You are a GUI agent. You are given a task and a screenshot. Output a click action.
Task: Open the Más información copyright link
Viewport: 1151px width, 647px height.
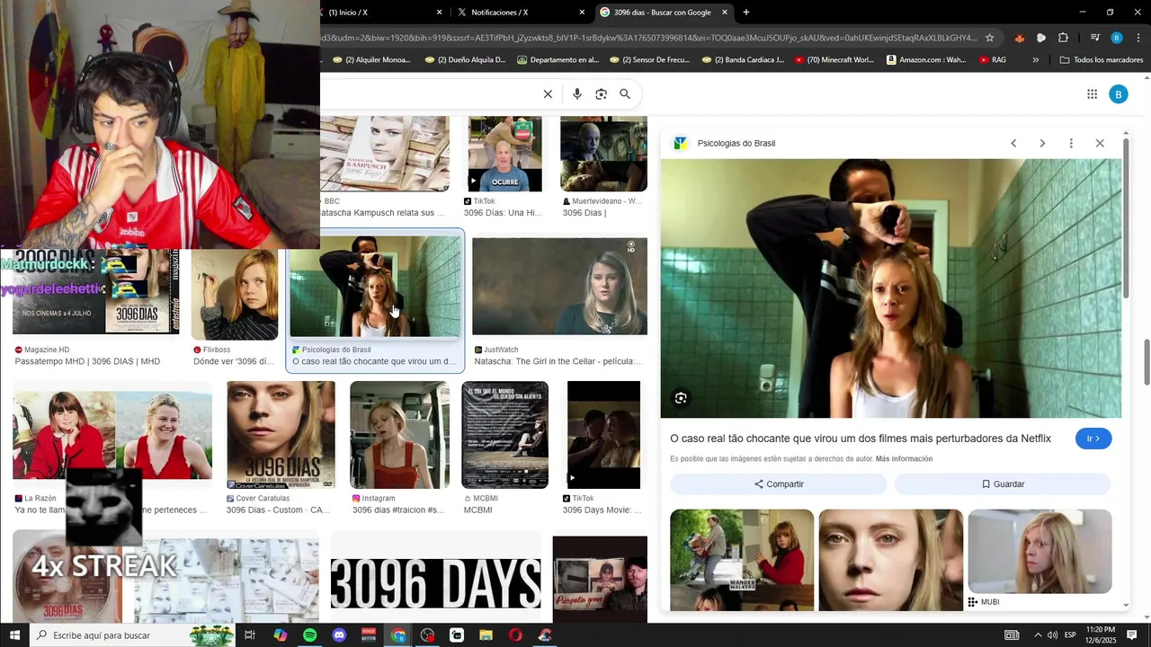coord(904,459)
